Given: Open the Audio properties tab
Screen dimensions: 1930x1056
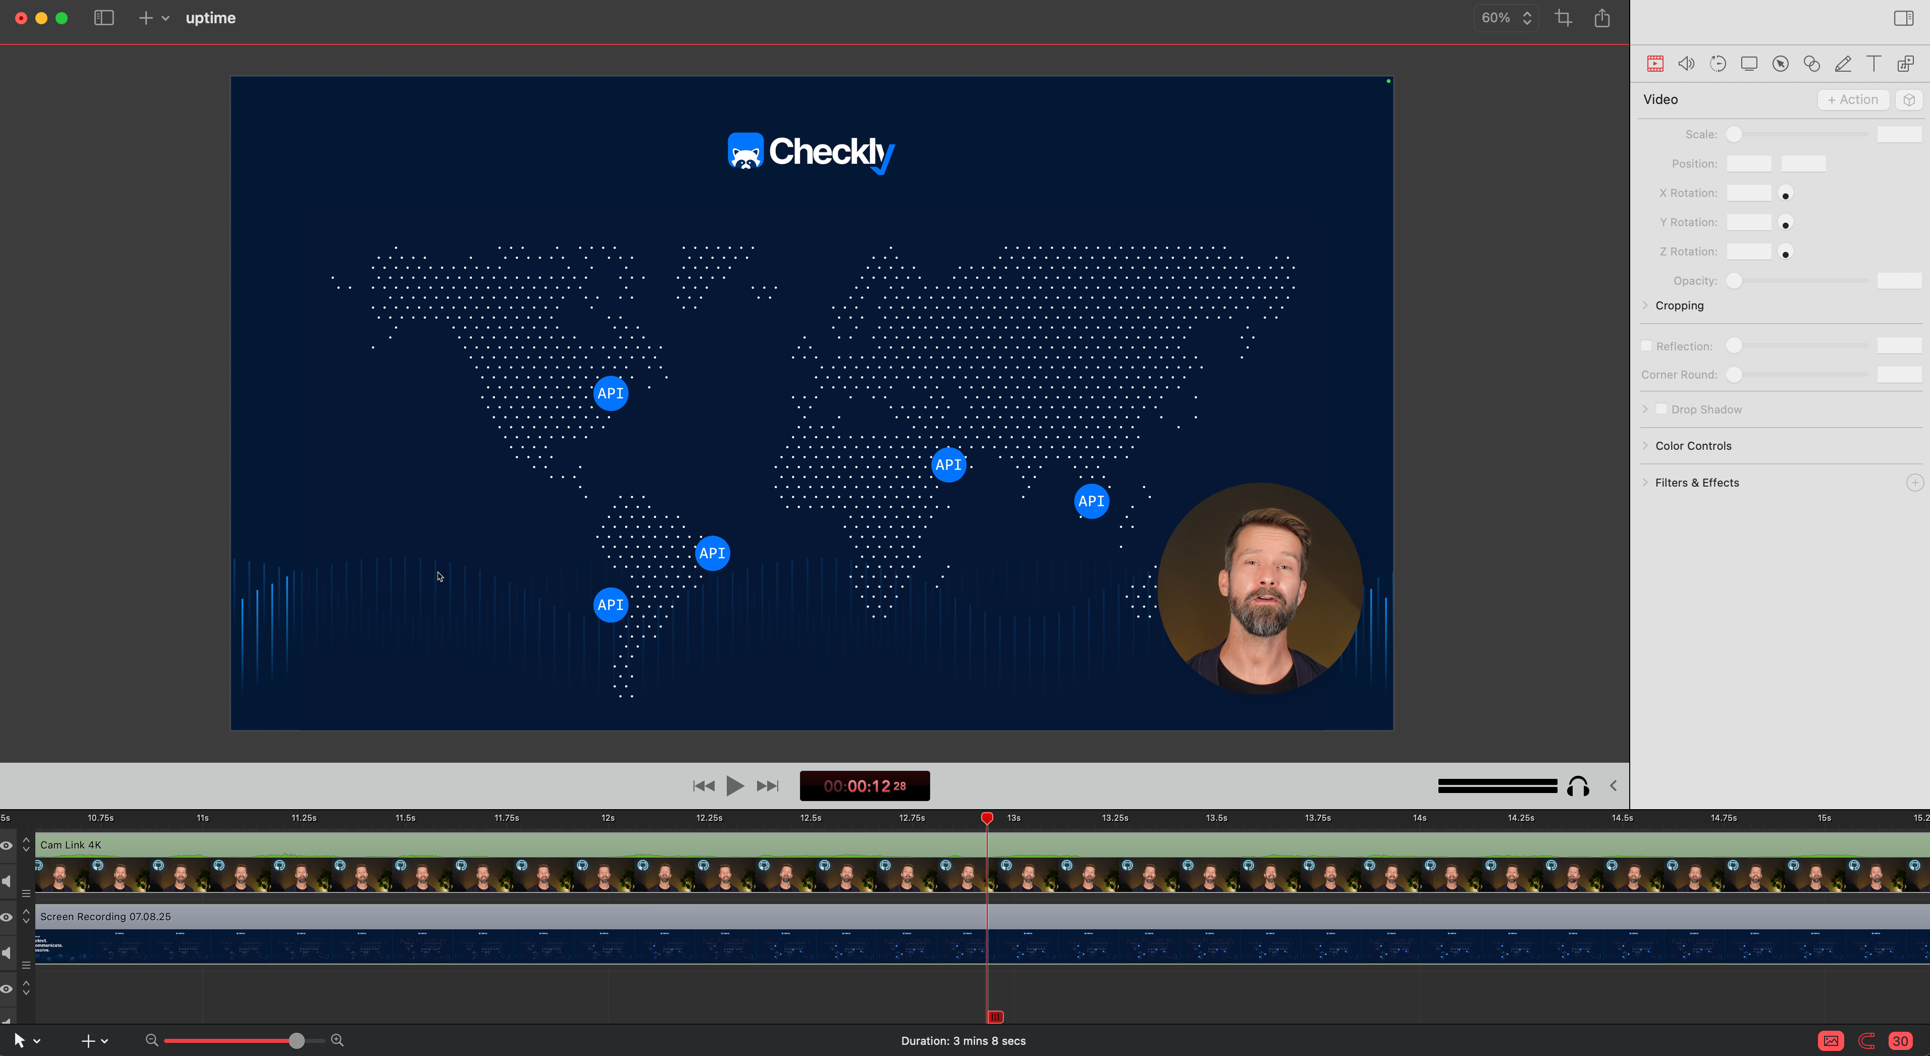Looking at the screenshot, I should (x=1687, y=64).
